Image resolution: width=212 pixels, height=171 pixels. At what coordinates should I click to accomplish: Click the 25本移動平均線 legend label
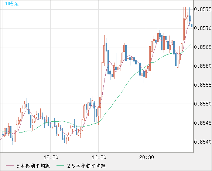click(x=86, y=166)
